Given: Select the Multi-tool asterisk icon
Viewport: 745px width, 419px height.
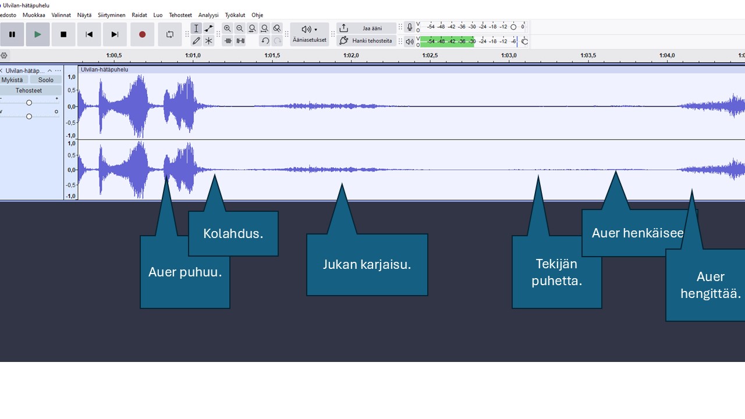Looking at the screenshot, I should (x=209, y=41).
